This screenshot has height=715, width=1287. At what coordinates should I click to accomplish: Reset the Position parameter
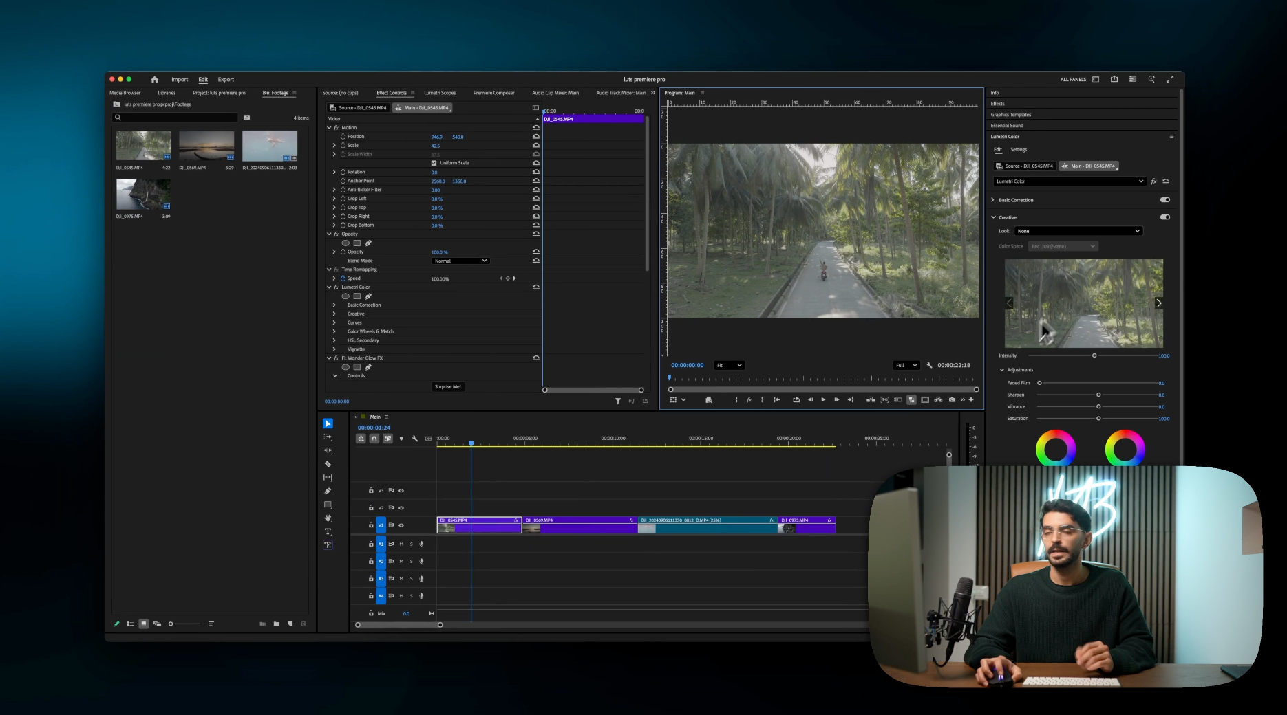click(536, 137)
